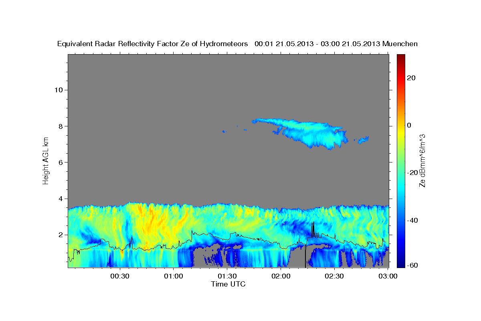Click the 'Ze dBmm^6/m^3' colorbar title
Image resolution: width=481 pixels, height=321 pixels.
click(x=422, y=161)
